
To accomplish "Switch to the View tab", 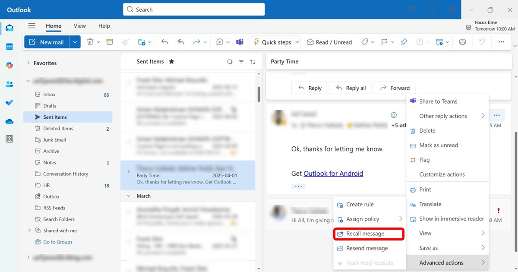I will pos(79,26).
